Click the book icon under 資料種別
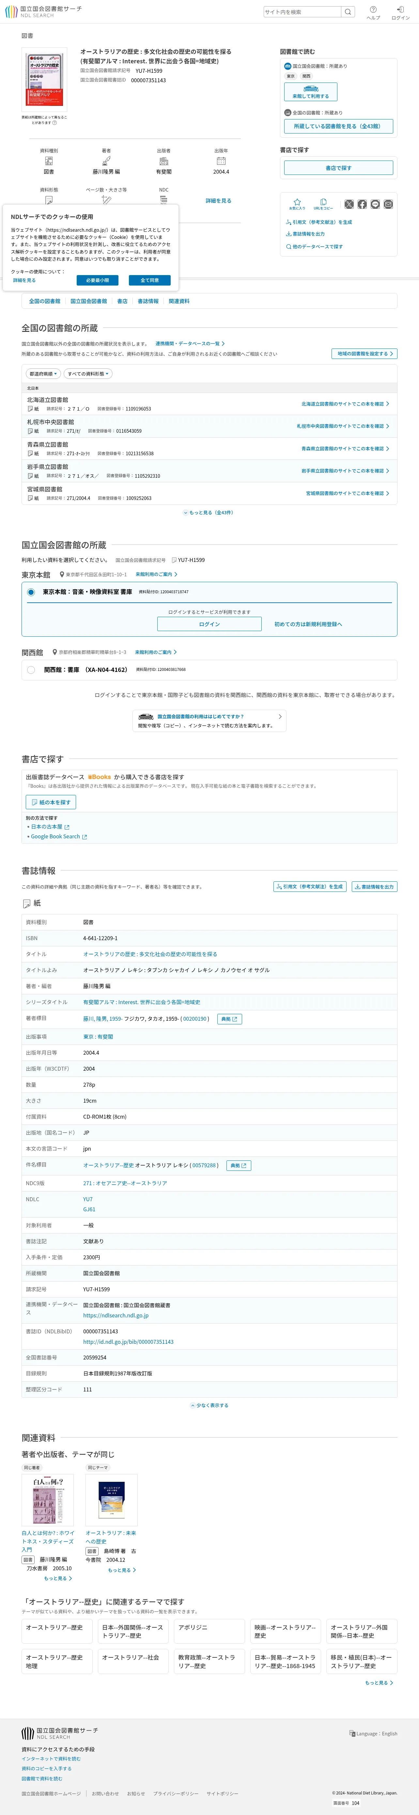The width and height of the screenshot is (419, 1815). [x=49, y=161]
